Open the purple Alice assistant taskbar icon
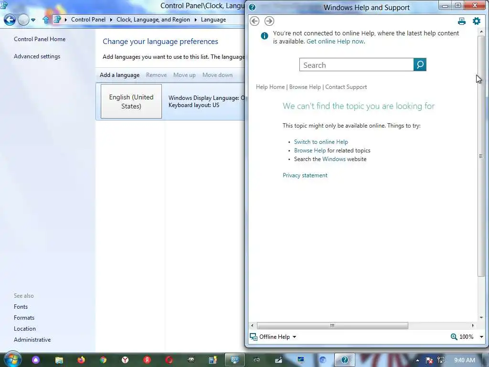Viewport: 489px width, 367px height. coord(35,360)
